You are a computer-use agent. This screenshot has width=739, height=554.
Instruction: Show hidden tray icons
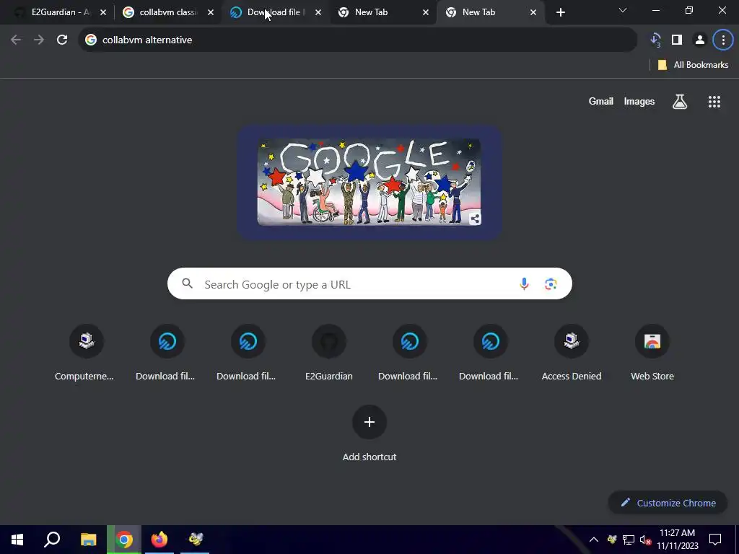[594, 540]
